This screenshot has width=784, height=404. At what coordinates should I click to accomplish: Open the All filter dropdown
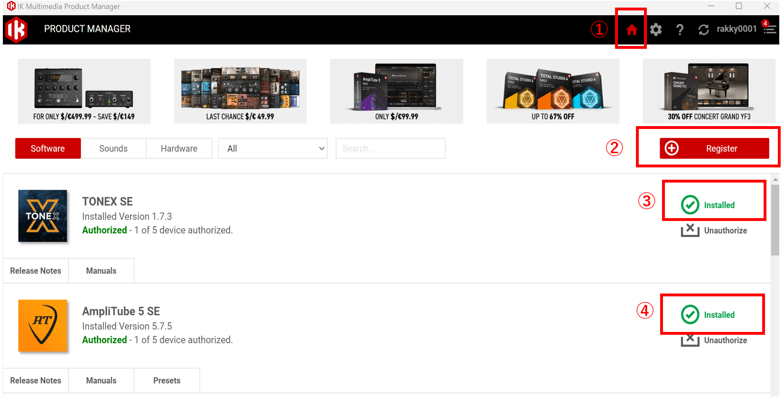click(273, 148)
